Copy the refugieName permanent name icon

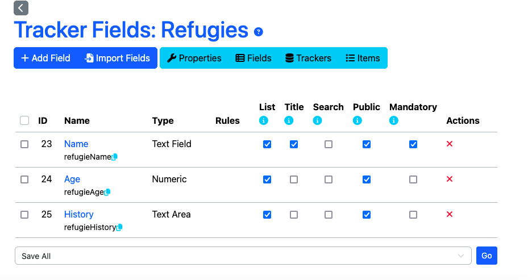point(114,157)
